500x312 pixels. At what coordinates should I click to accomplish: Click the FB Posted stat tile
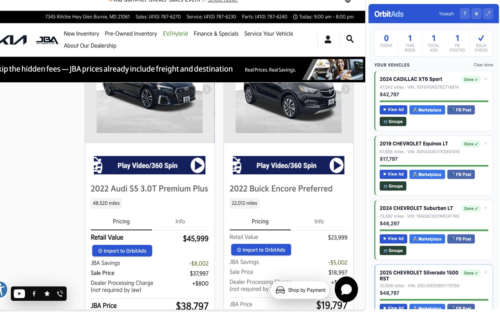[x=457, y=43]
